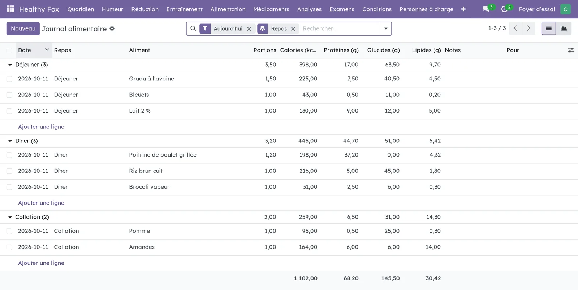578x290 pixels.
Task: Go to previous page arrow
Action: 516,28
